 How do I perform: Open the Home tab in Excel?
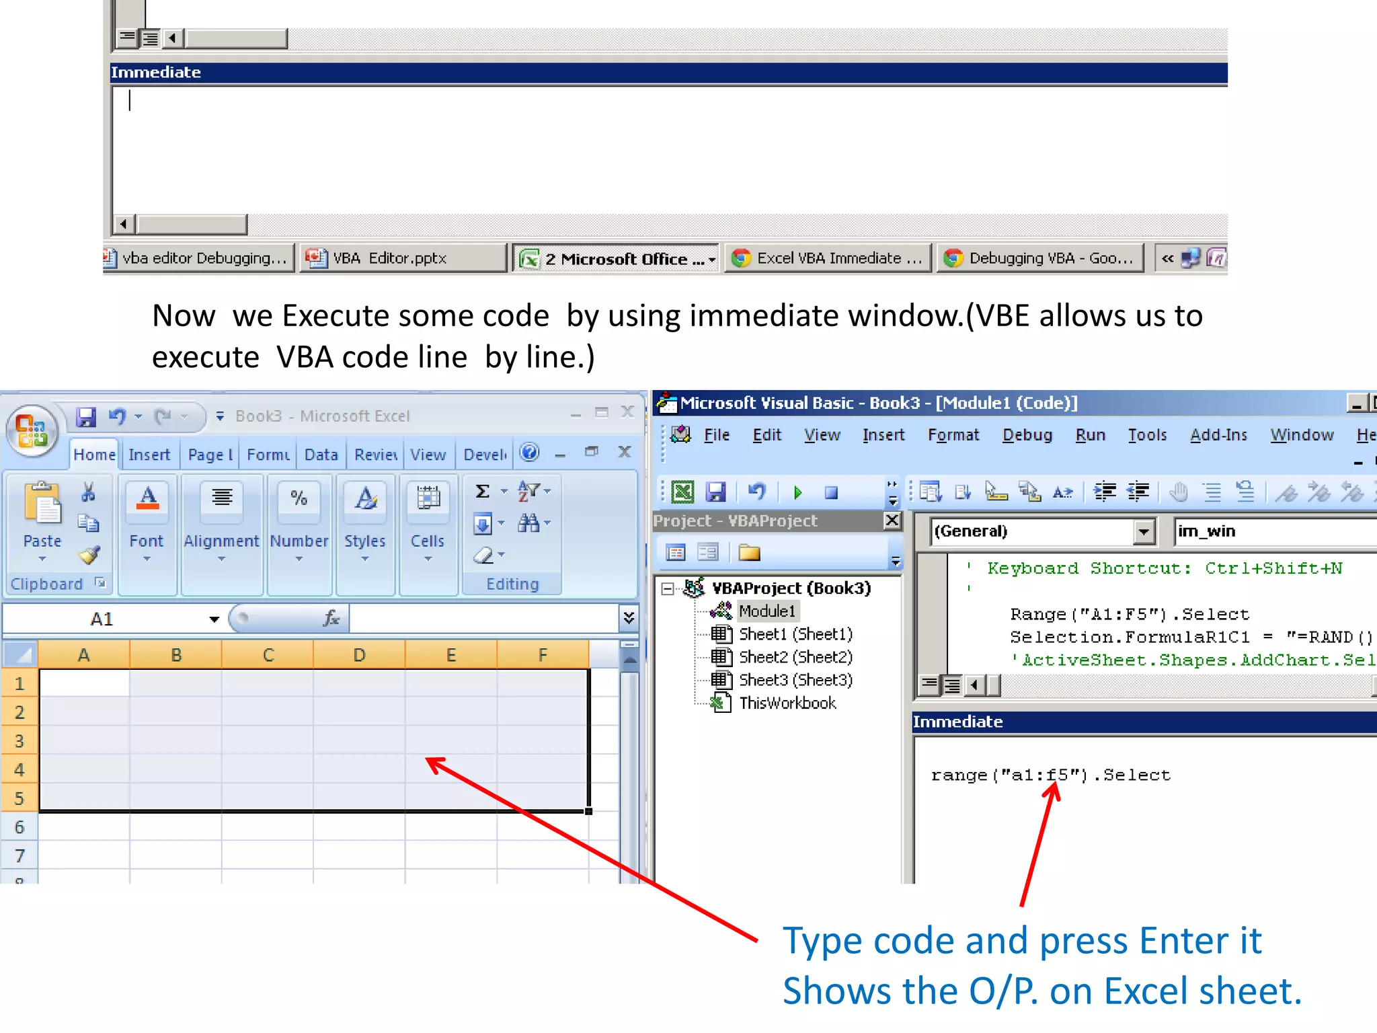tap(94, 455)
